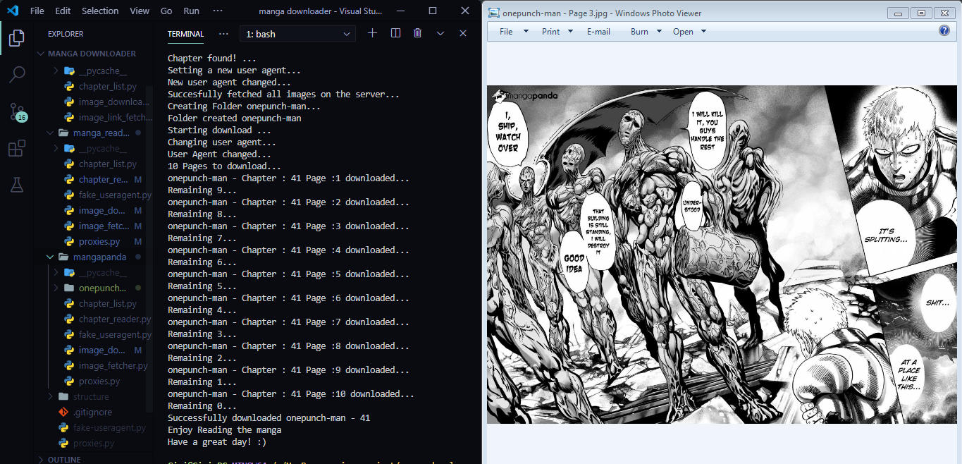Click 'Setting a new user agent...' line
Image resolution: width=962 pixels, height=464 pixels.
tap(234, 71)
